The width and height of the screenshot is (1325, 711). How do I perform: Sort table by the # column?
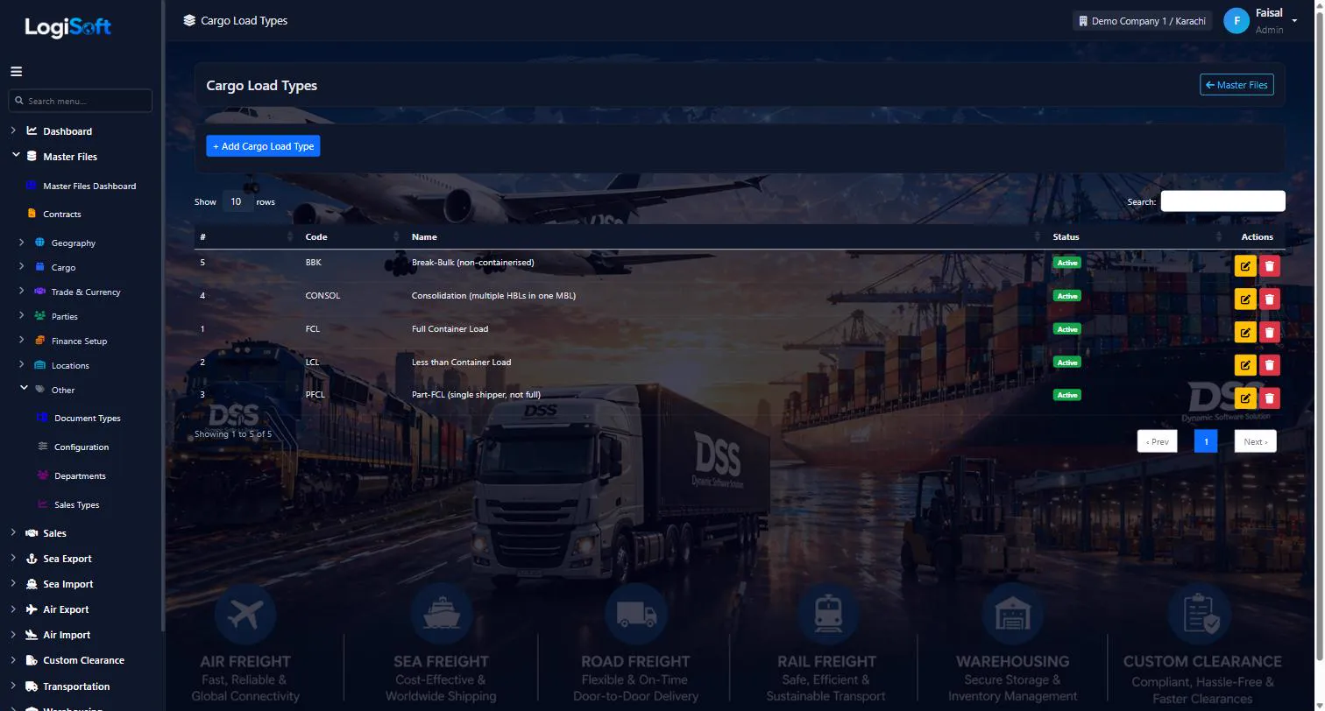pos(245,237)
